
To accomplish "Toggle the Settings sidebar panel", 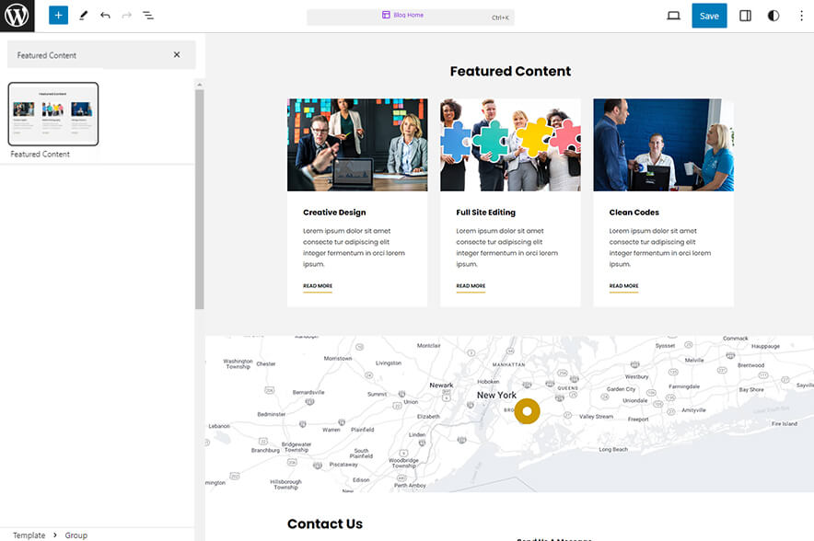I will tap(745, 15).
